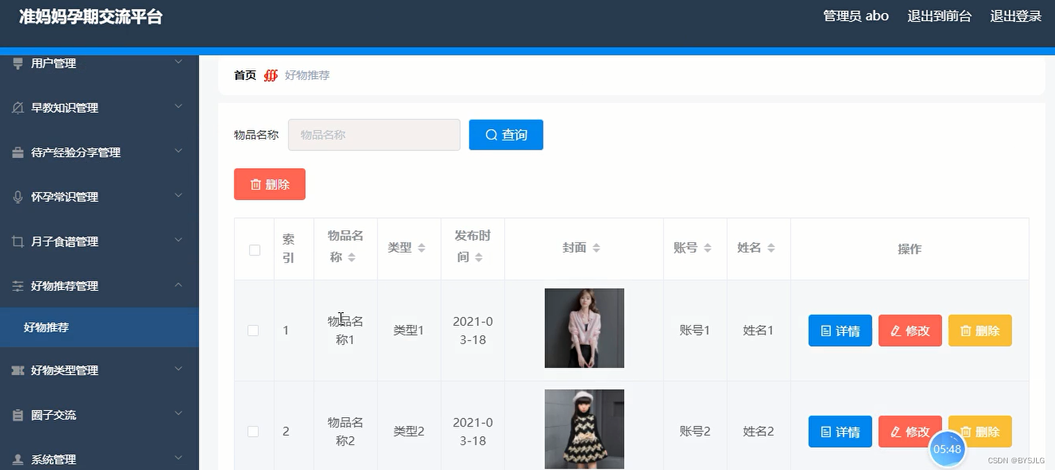Open 待产经验分享管理 menu label
This screenshot has width=1055, height=470.
click(x=76, y=152)
